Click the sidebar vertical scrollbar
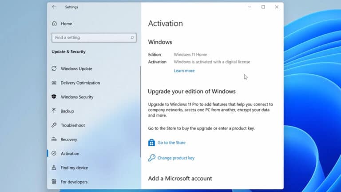 point(140,111)
